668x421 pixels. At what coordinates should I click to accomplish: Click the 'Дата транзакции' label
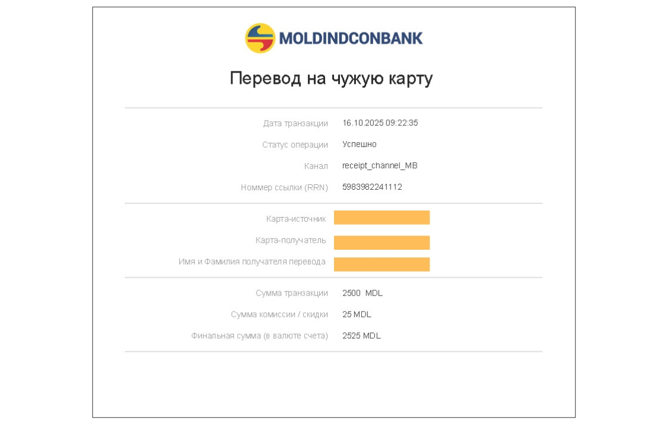(x=295, y=124)
